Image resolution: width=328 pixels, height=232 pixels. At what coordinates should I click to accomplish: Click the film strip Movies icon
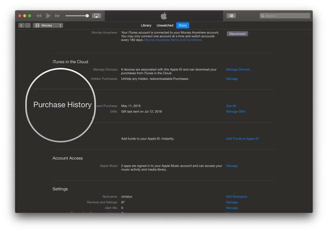pos(37,25)
